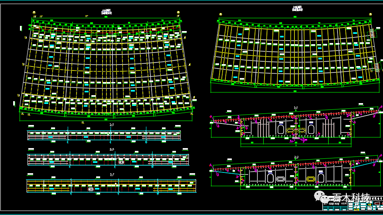Screen dimensions: 383x215
Task: Click the white oval opening in middle-left strip
Action: tap(121, 162)
